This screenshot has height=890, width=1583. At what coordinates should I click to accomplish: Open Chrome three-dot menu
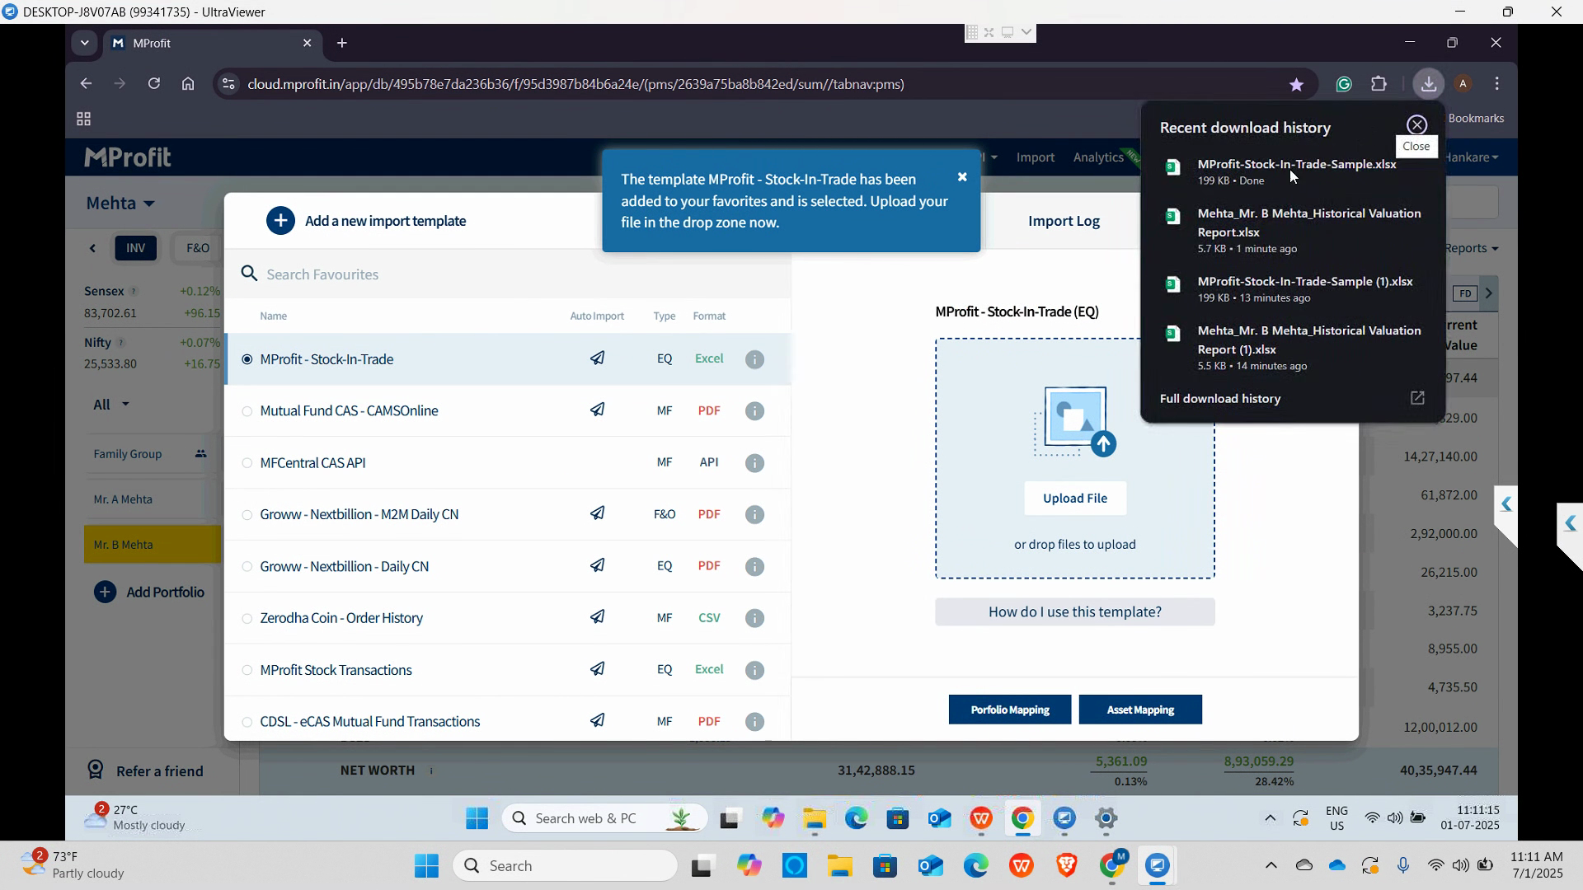(1497, 84)
